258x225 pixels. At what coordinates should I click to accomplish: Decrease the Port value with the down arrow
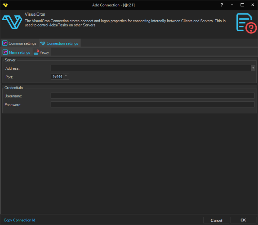66,78
